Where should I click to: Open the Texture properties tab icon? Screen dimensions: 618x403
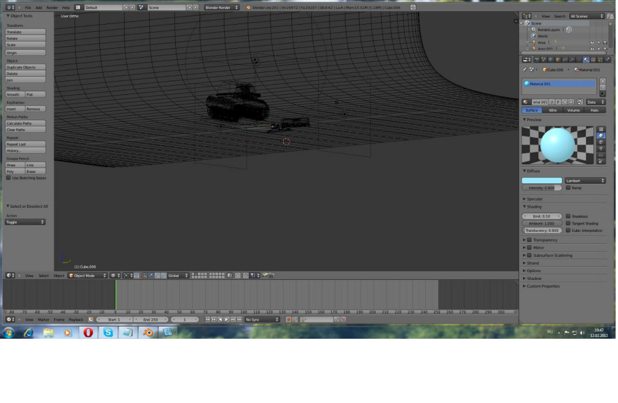click(x=593, y=59)
